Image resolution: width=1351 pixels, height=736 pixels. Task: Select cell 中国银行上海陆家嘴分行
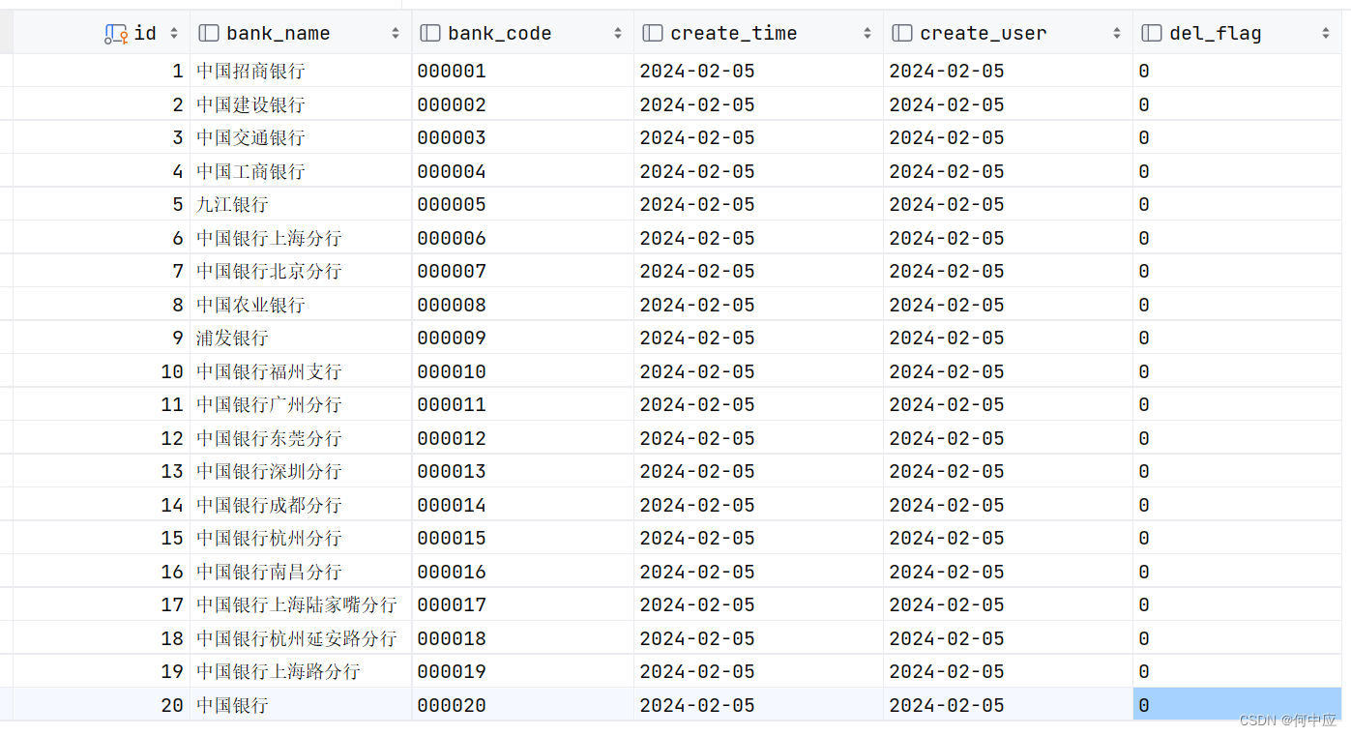click(301, 604)
